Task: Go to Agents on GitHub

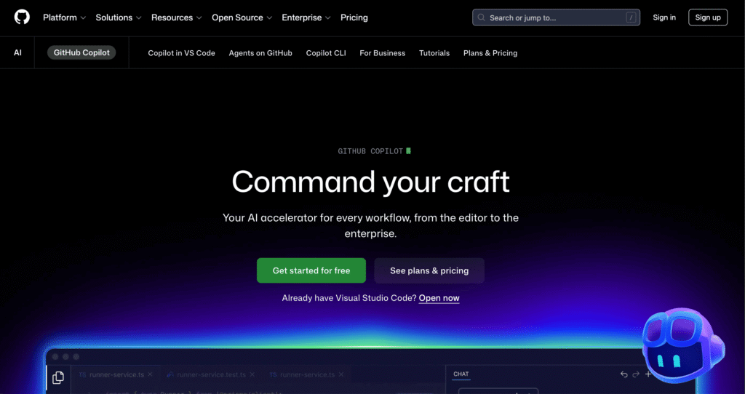Action: click(x=260, y=53)
